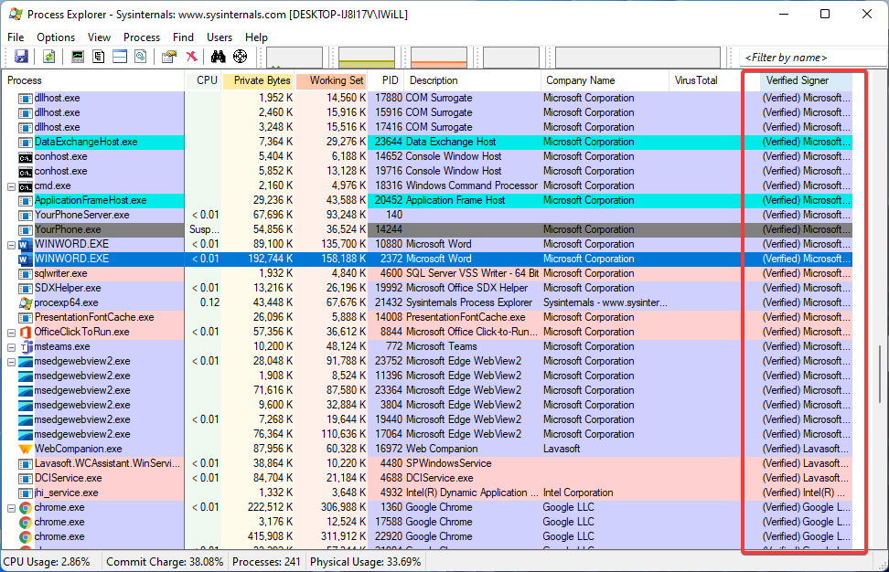Image resolution: width=889 pixels, height=572 pixels.
Task: Open the Help menu
Action: [256, 37]
